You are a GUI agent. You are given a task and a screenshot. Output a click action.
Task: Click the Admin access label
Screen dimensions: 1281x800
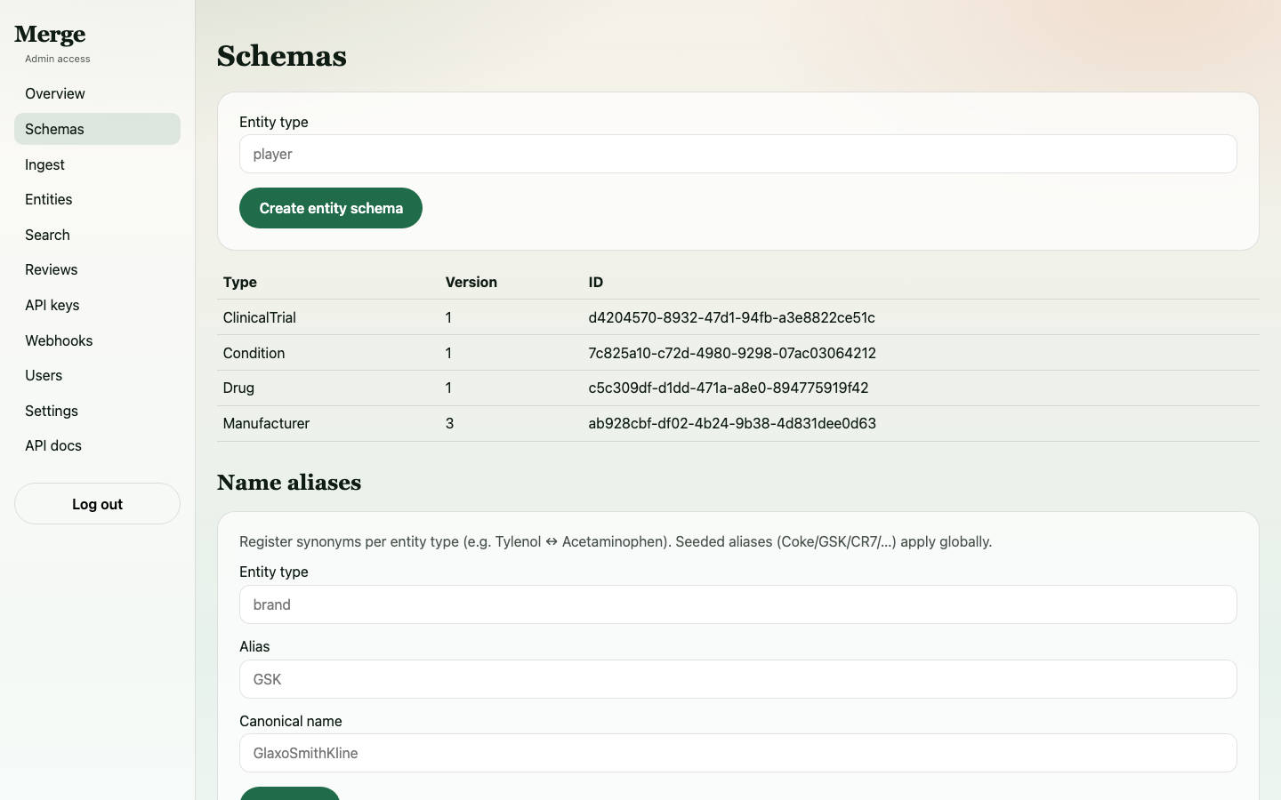[x=58, y=59]
